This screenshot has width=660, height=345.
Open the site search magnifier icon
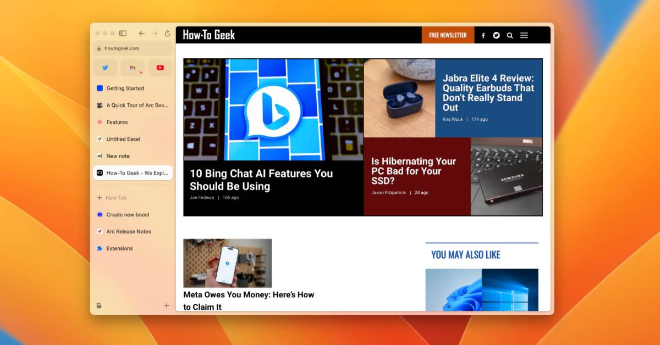510,35
